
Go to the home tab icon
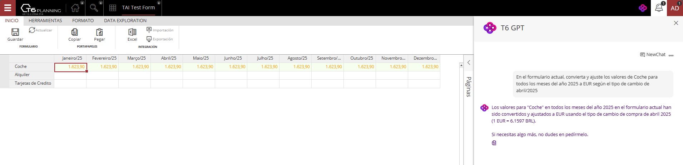(75, 8)
